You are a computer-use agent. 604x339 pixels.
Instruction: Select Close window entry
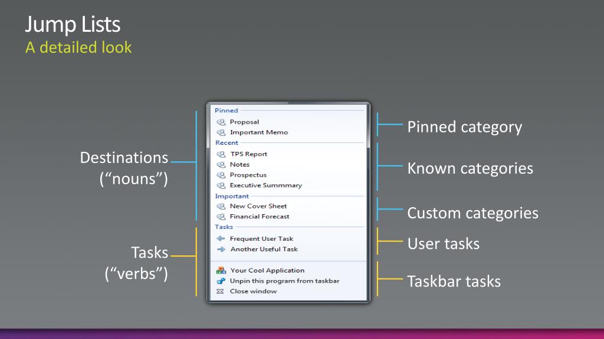tap(253, 291)
